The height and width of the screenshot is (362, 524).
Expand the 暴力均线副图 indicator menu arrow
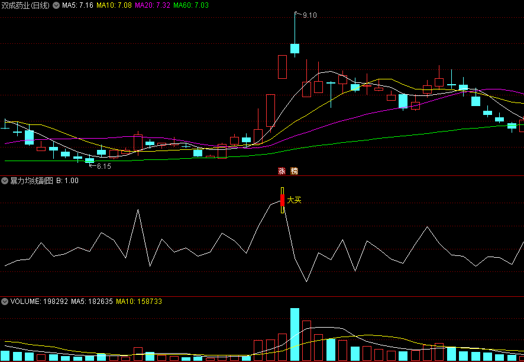(x=5, y=181)
